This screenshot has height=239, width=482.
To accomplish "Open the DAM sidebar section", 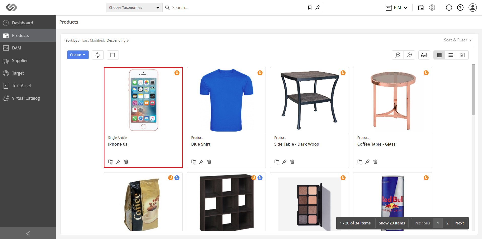I will 28,48.
